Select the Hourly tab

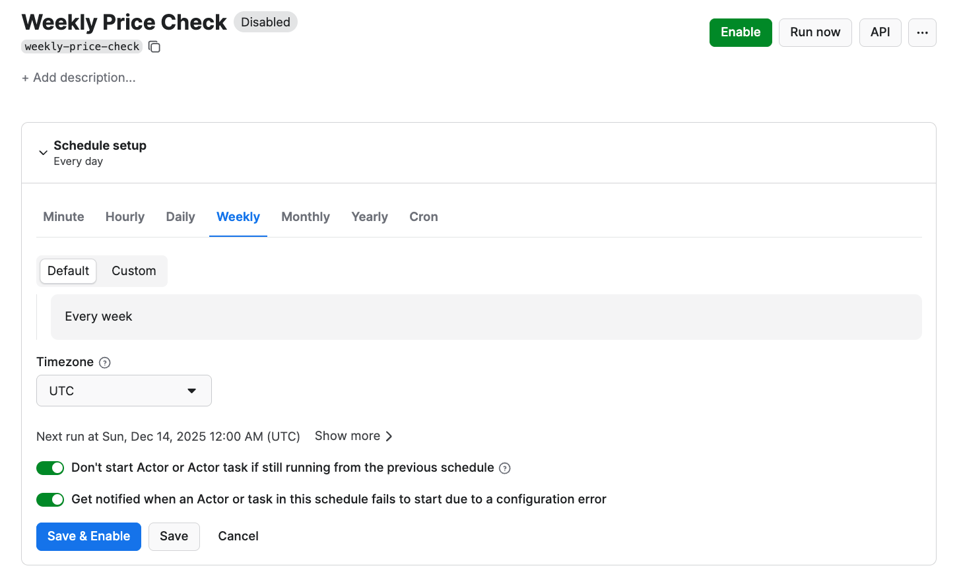point(125,217)
